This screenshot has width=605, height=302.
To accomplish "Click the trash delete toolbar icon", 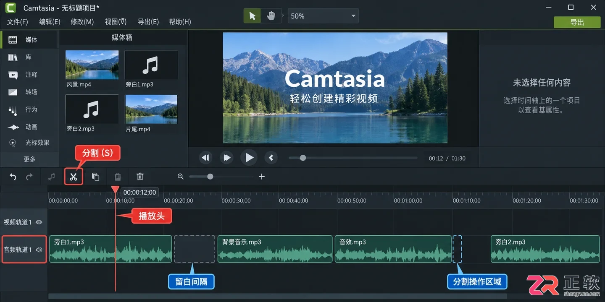I will [140, 177].
